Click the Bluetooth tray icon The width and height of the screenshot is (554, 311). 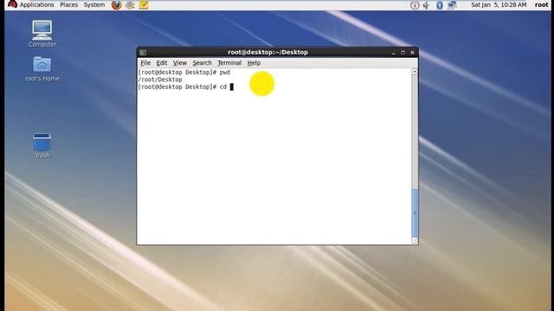[x=439, y=5]
